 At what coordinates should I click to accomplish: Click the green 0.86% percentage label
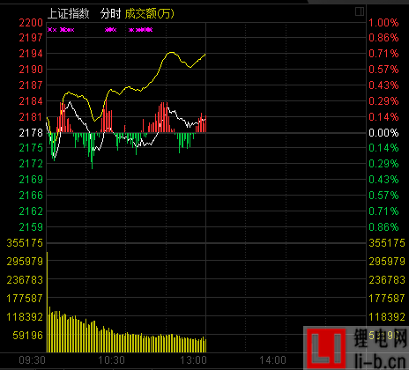[x=383, y=227]
